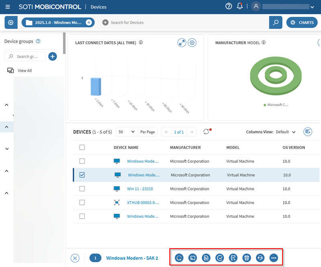Open the remote control cast icon
This screenshot has width=321, height=267.
(193, 258)
